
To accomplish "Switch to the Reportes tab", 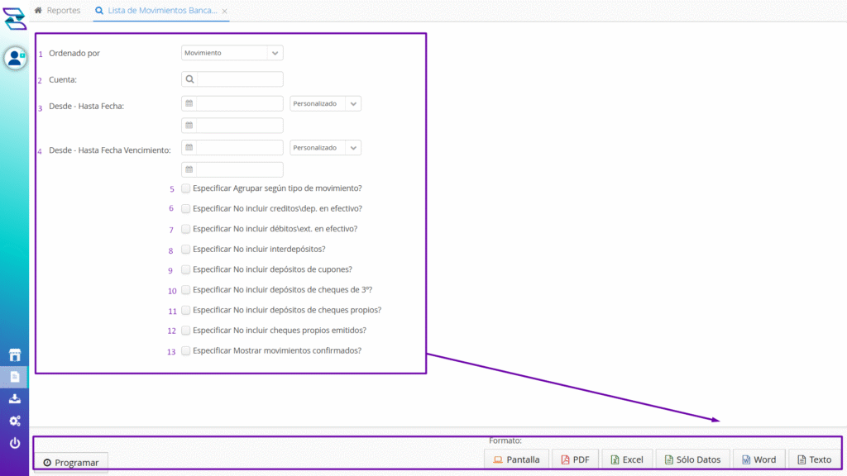I will click(58, 11).
